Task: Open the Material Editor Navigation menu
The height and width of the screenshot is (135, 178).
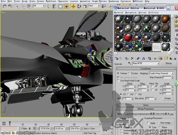Action: 131,13
